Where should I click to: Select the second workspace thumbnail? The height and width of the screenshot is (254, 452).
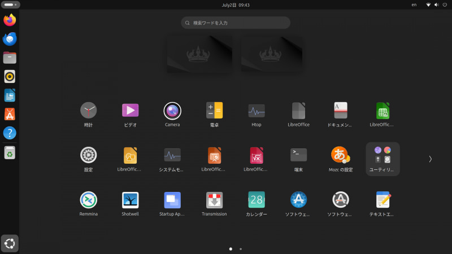click(272, 54)
